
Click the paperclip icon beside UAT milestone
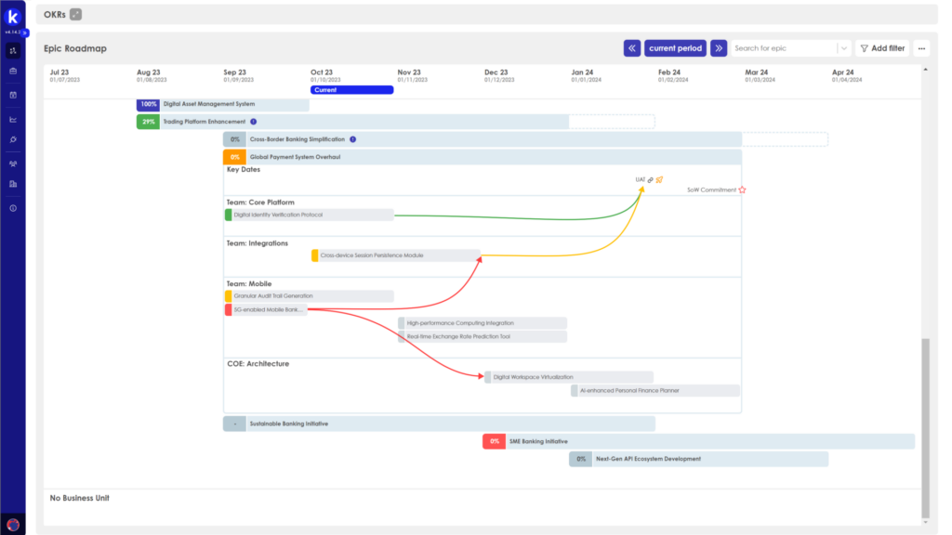pyautogui.click(x=651, y=180)
